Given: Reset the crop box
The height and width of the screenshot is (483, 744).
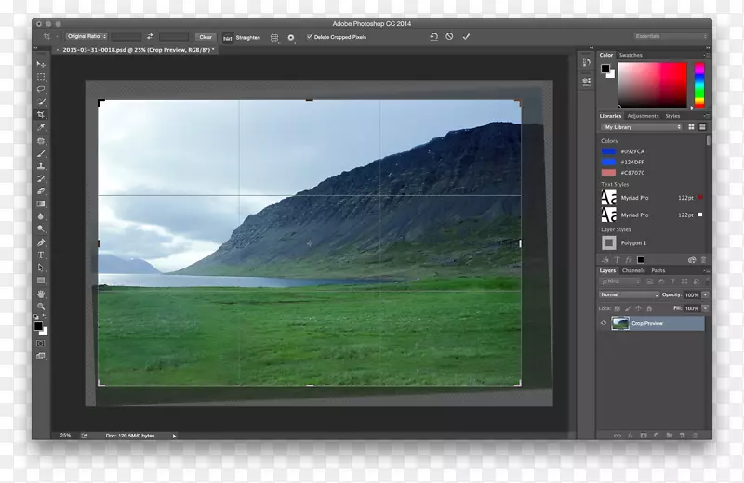Looking at the screenshot, I should [x=433, y=37].
